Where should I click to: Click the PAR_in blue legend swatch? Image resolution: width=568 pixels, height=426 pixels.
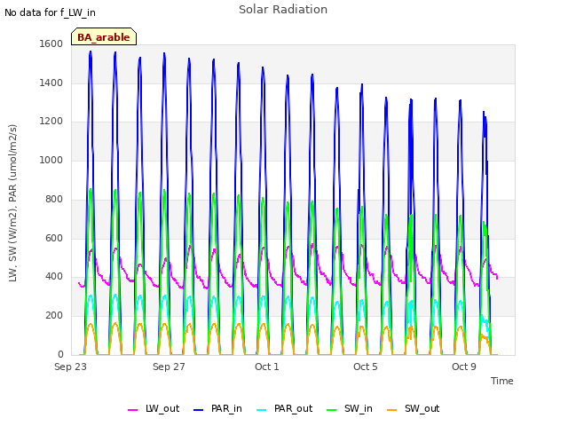[x=198, y=410]
